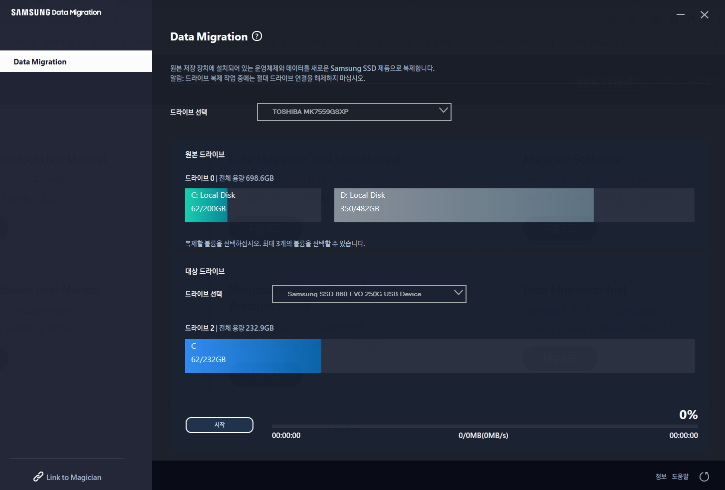Click the 정보 info link
This screenshot has height=490, width=725.
click(x=661, y=477)
